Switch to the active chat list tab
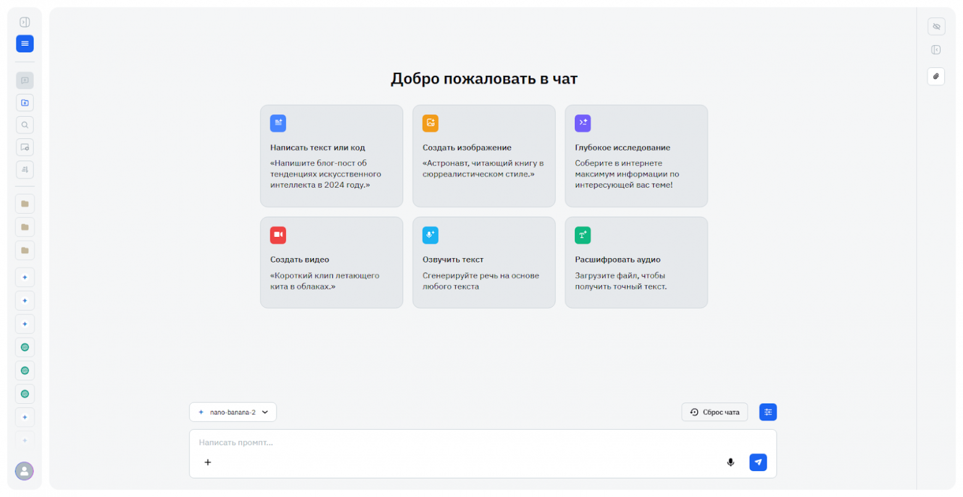The height and width of the screenshot is (497, 963). pos(25,43)
